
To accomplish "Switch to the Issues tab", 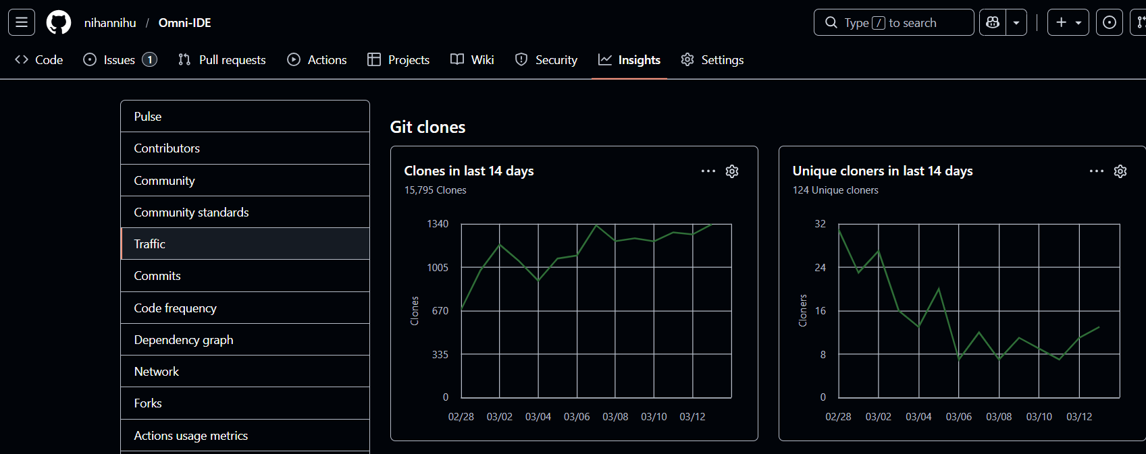I will point(120,59).
